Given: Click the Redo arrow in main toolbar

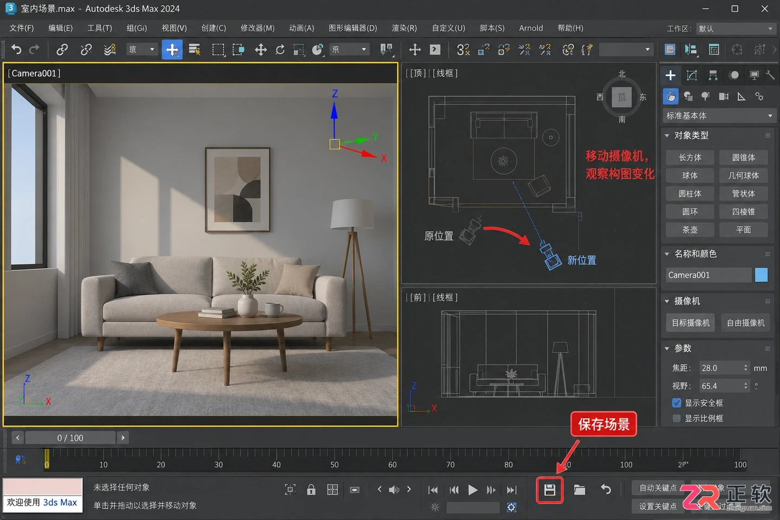Looking at the screenshot, I should tap(34, 50).
